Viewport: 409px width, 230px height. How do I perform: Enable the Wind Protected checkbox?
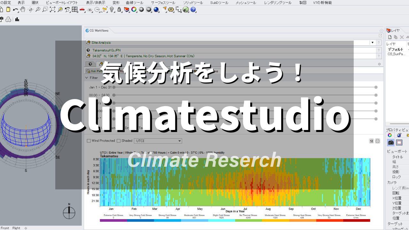tap(89, 141)
